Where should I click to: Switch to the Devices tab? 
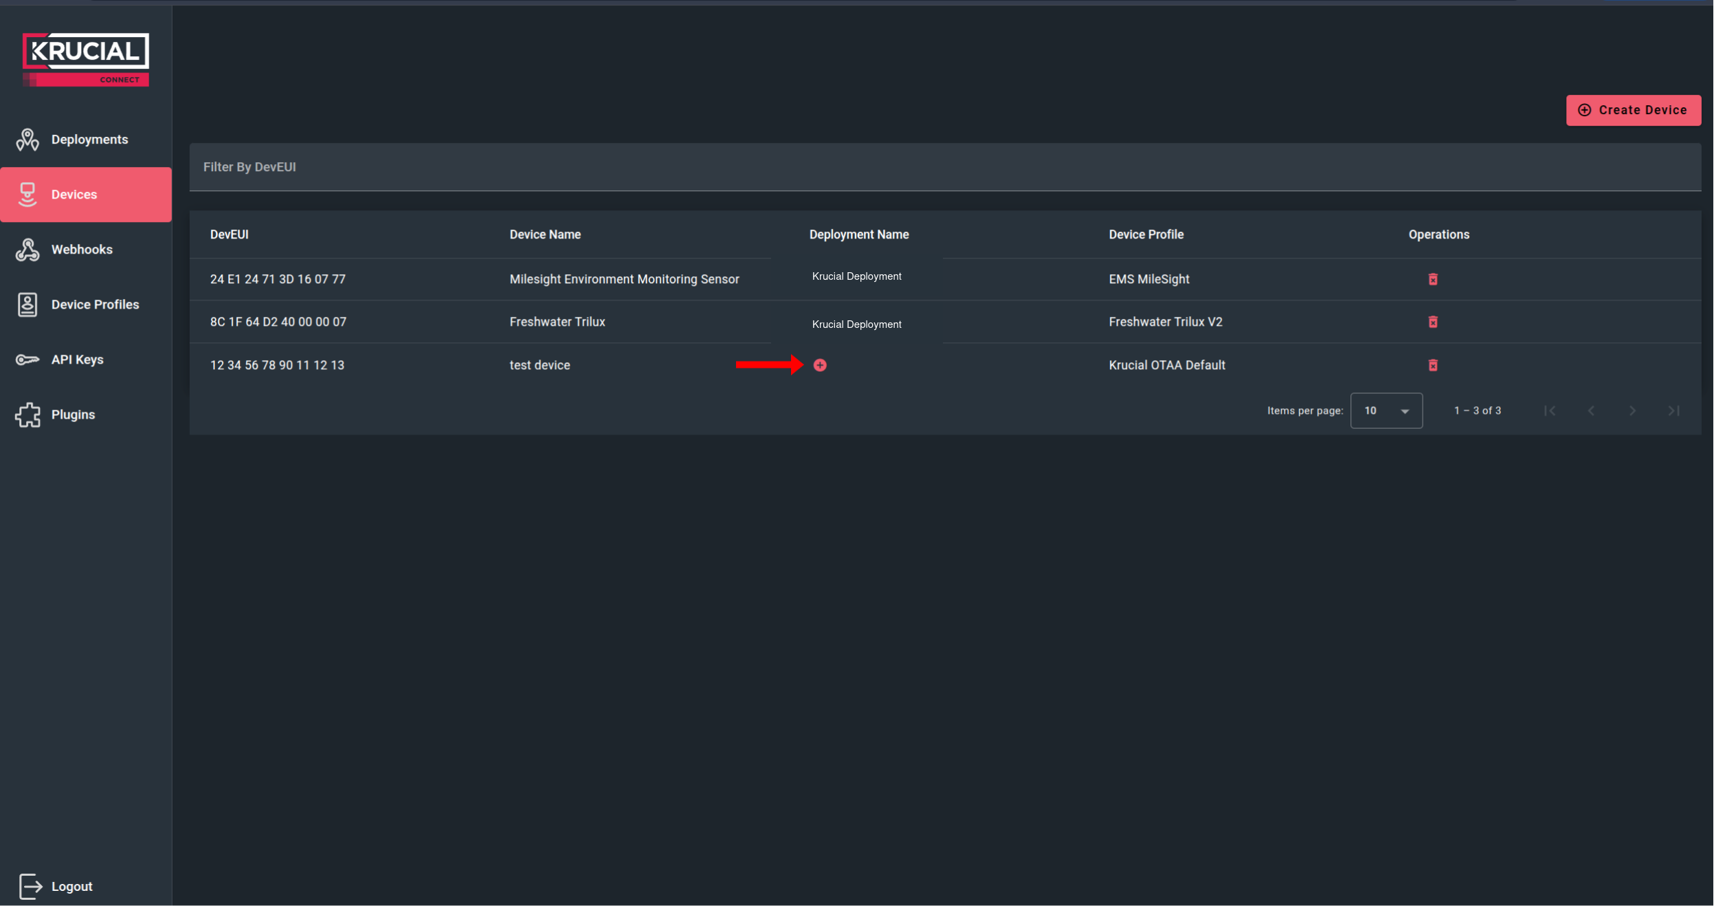pyautogui.click(x=74, y=194)
